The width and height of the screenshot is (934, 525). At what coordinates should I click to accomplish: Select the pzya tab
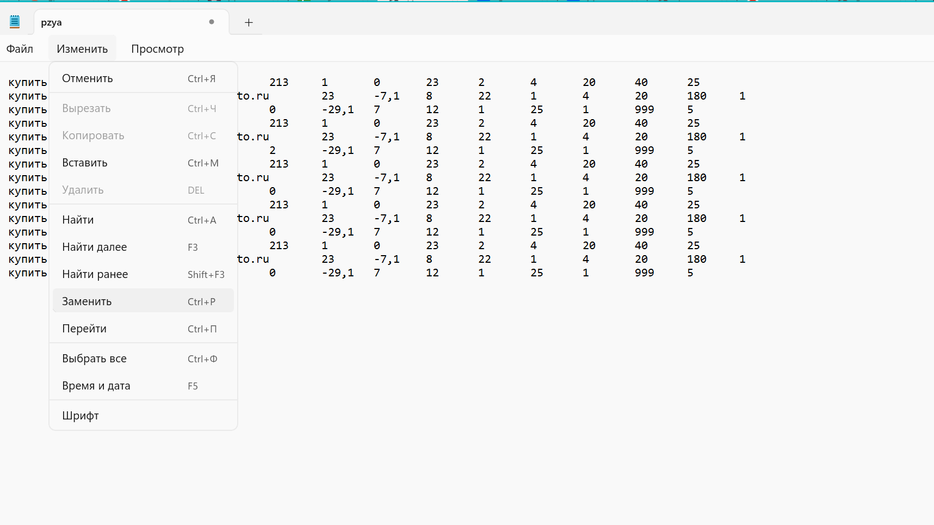click(x=131, y=22)
